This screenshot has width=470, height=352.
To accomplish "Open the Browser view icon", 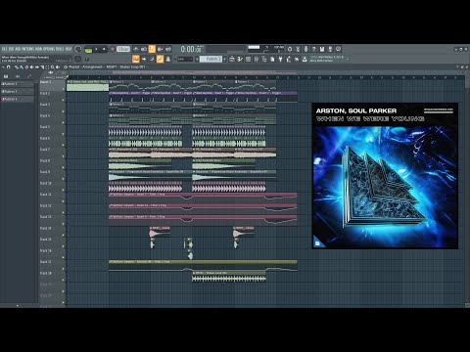I will pos(264,59).
